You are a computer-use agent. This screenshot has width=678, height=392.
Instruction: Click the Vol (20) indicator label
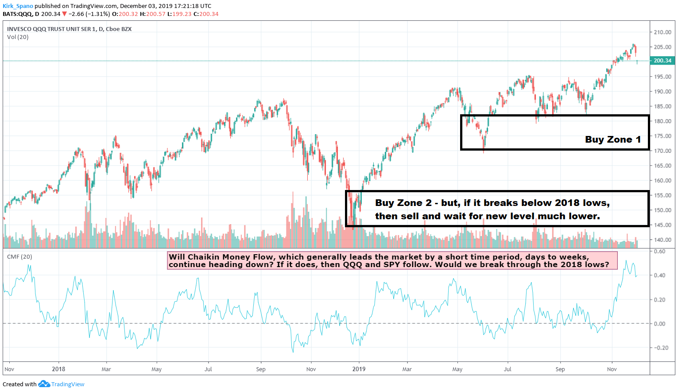click(x=18, y=37)
